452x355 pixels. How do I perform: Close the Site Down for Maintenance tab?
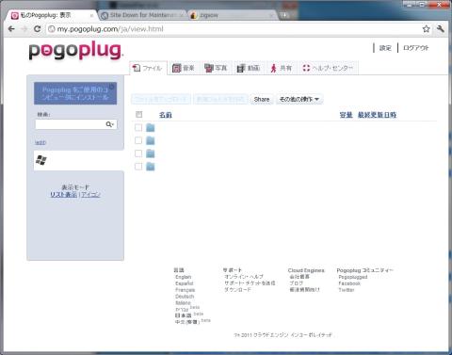click(x=181, y=15)
